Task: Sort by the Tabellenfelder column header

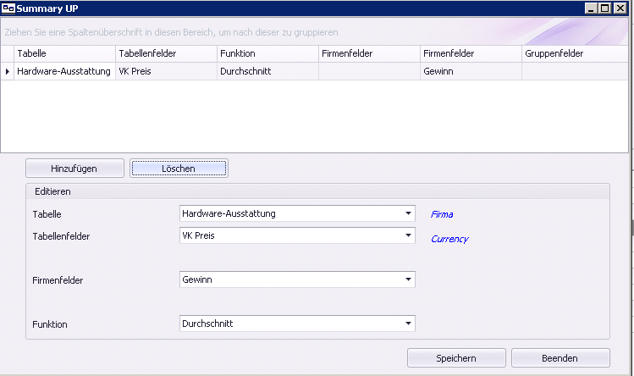Action: point(166,53)
